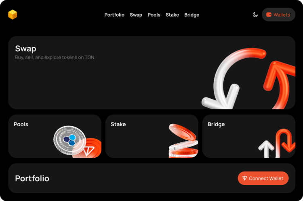Open the Stake card
This screenshot has width=303, height=201.
pos(151,136)
